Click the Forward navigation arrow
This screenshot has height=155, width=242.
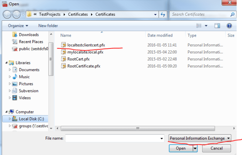point(17,15)
